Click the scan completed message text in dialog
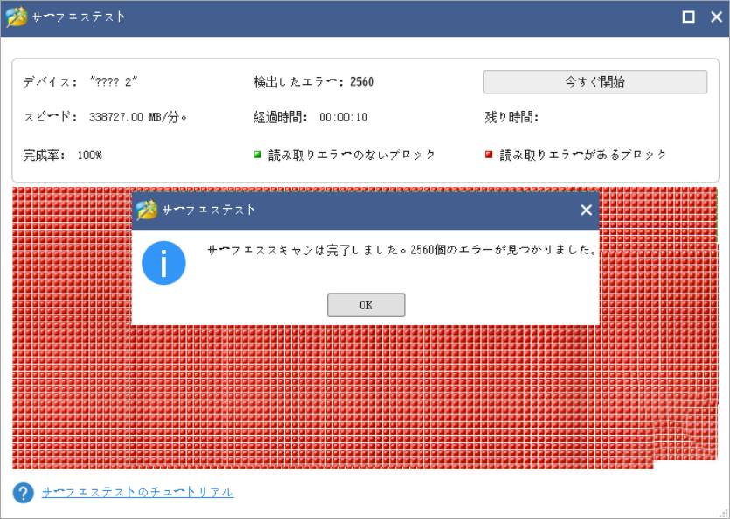 click(402, 250)
